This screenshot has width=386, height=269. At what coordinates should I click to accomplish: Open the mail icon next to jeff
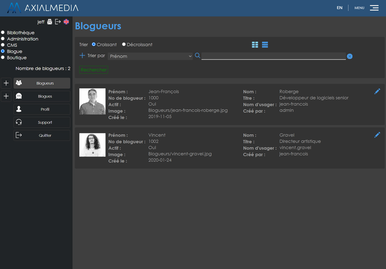pos(50,22)
